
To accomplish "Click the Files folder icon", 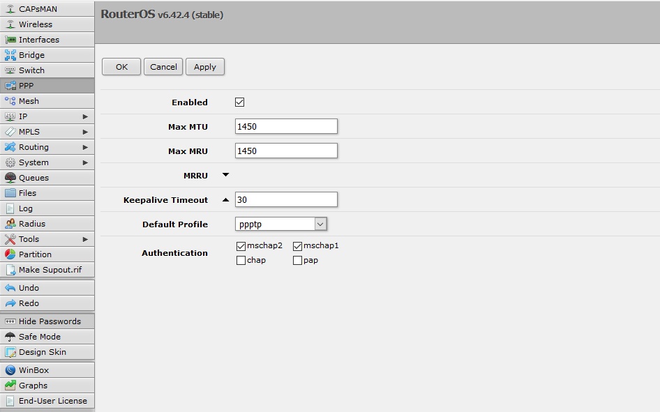I will click(x=10, y=193).
